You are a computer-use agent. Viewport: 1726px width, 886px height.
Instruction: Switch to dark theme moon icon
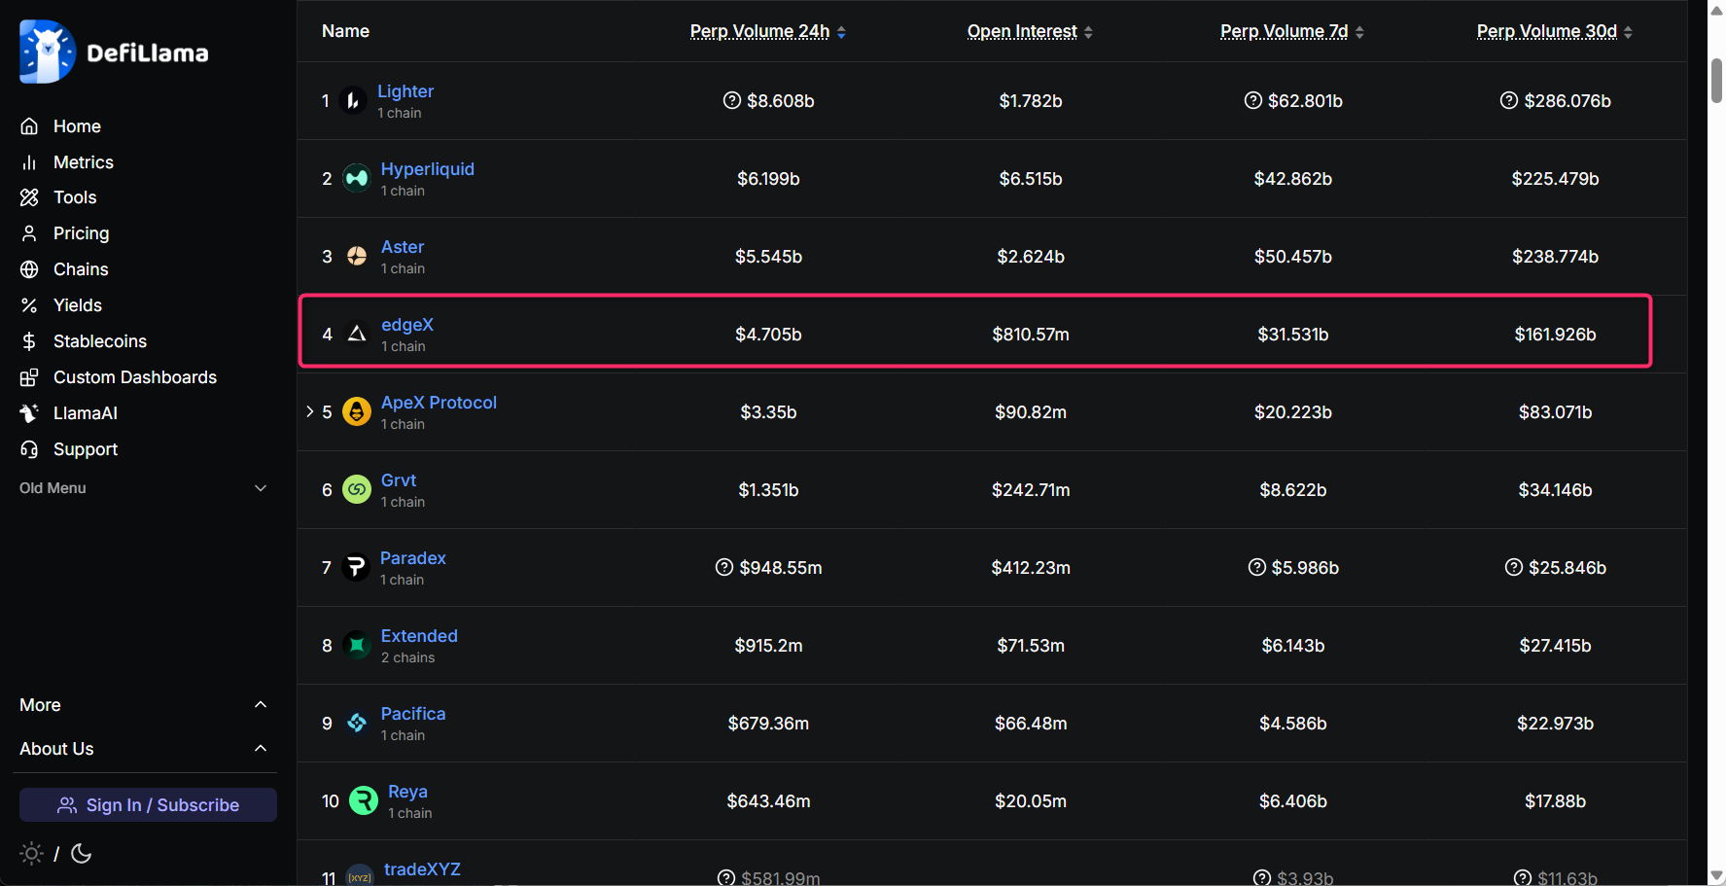tap(82, 854)
